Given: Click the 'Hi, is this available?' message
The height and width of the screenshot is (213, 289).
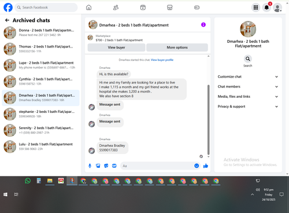Looking at the screenshot, I should 113,74.
